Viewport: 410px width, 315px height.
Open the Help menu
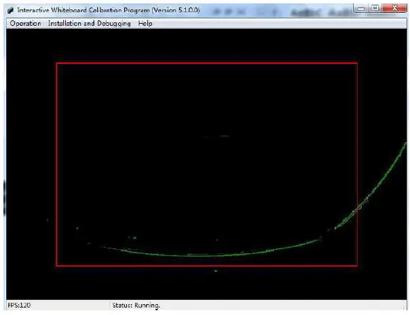[x=145, y=24]
